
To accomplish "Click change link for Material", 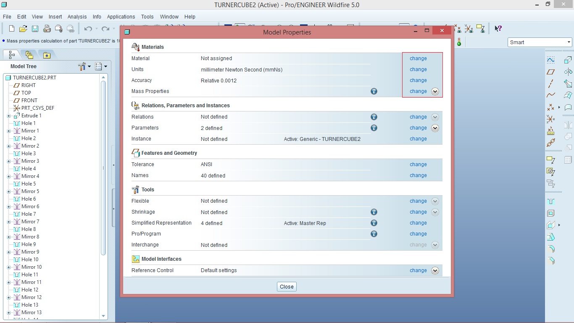I will pyautogui.click(x=418, y=58).
